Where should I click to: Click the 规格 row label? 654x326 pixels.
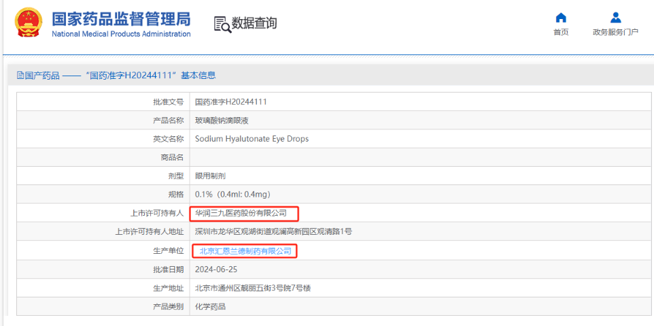pyautogui.click(x=176, y=195)
